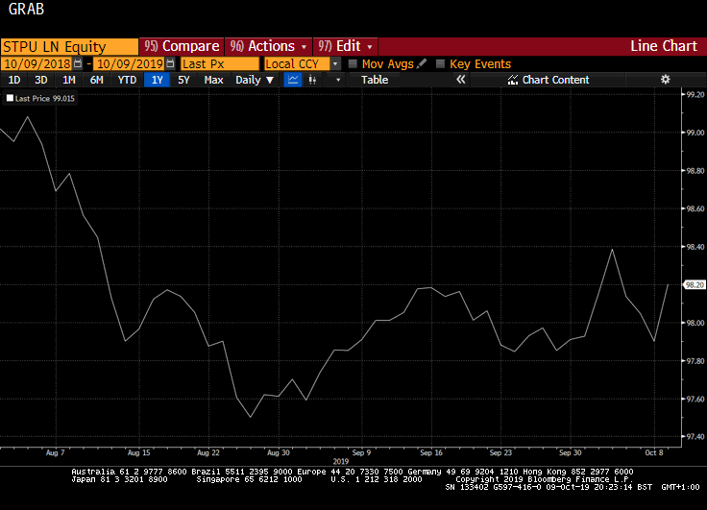The width and height of the screenshot is (707, 510).
Task: Open calendar picker for start date
Action: (78, 63)
